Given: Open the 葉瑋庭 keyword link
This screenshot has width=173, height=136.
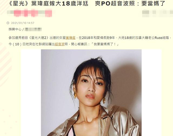Looking at the screenshot, I should (71, 38).
